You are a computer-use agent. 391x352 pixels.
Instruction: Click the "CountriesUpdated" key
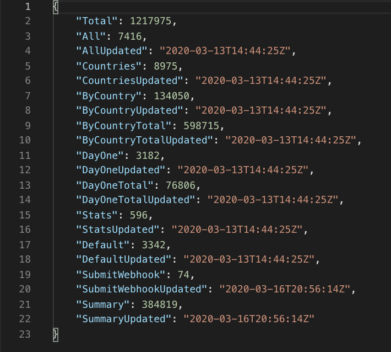pyautogui.click(x=129, y=81)
